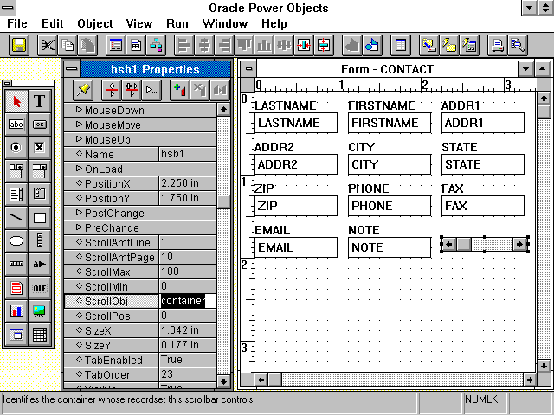
Task: Select the Pointer arrow tool
Action: point(16,101)
